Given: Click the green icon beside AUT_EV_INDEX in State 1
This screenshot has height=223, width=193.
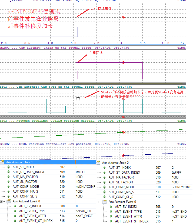Looking at the screenshot, I should click(x=15, y=206).
